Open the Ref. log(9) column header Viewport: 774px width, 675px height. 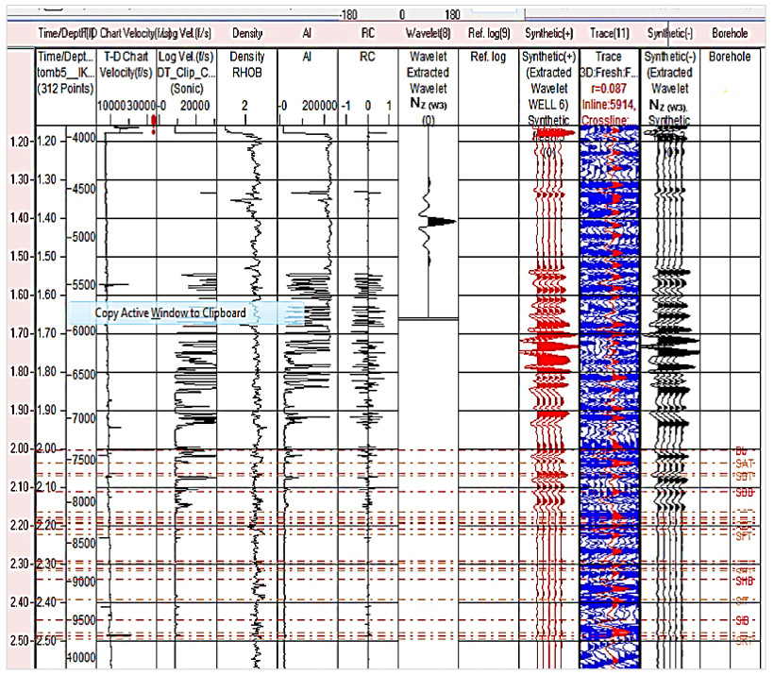pos(489,33)
